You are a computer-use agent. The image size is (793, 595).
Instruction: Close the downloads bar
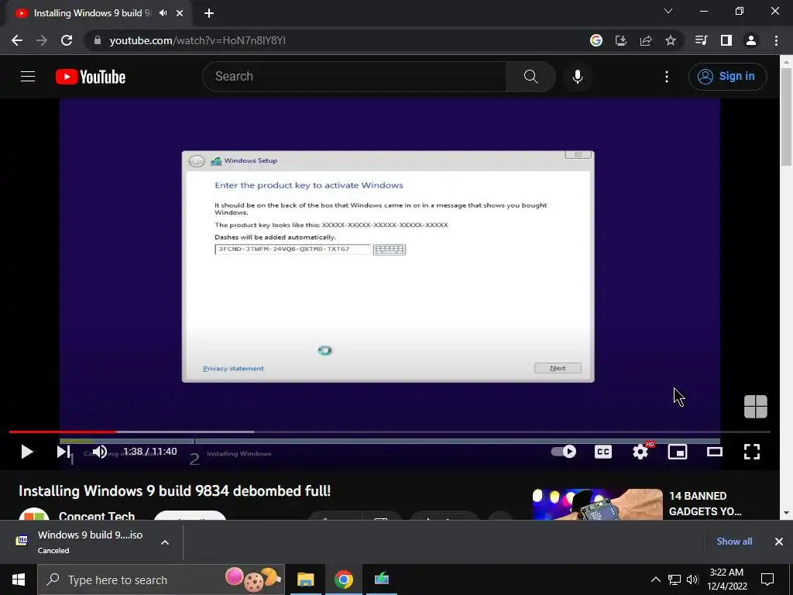point(779,542)
